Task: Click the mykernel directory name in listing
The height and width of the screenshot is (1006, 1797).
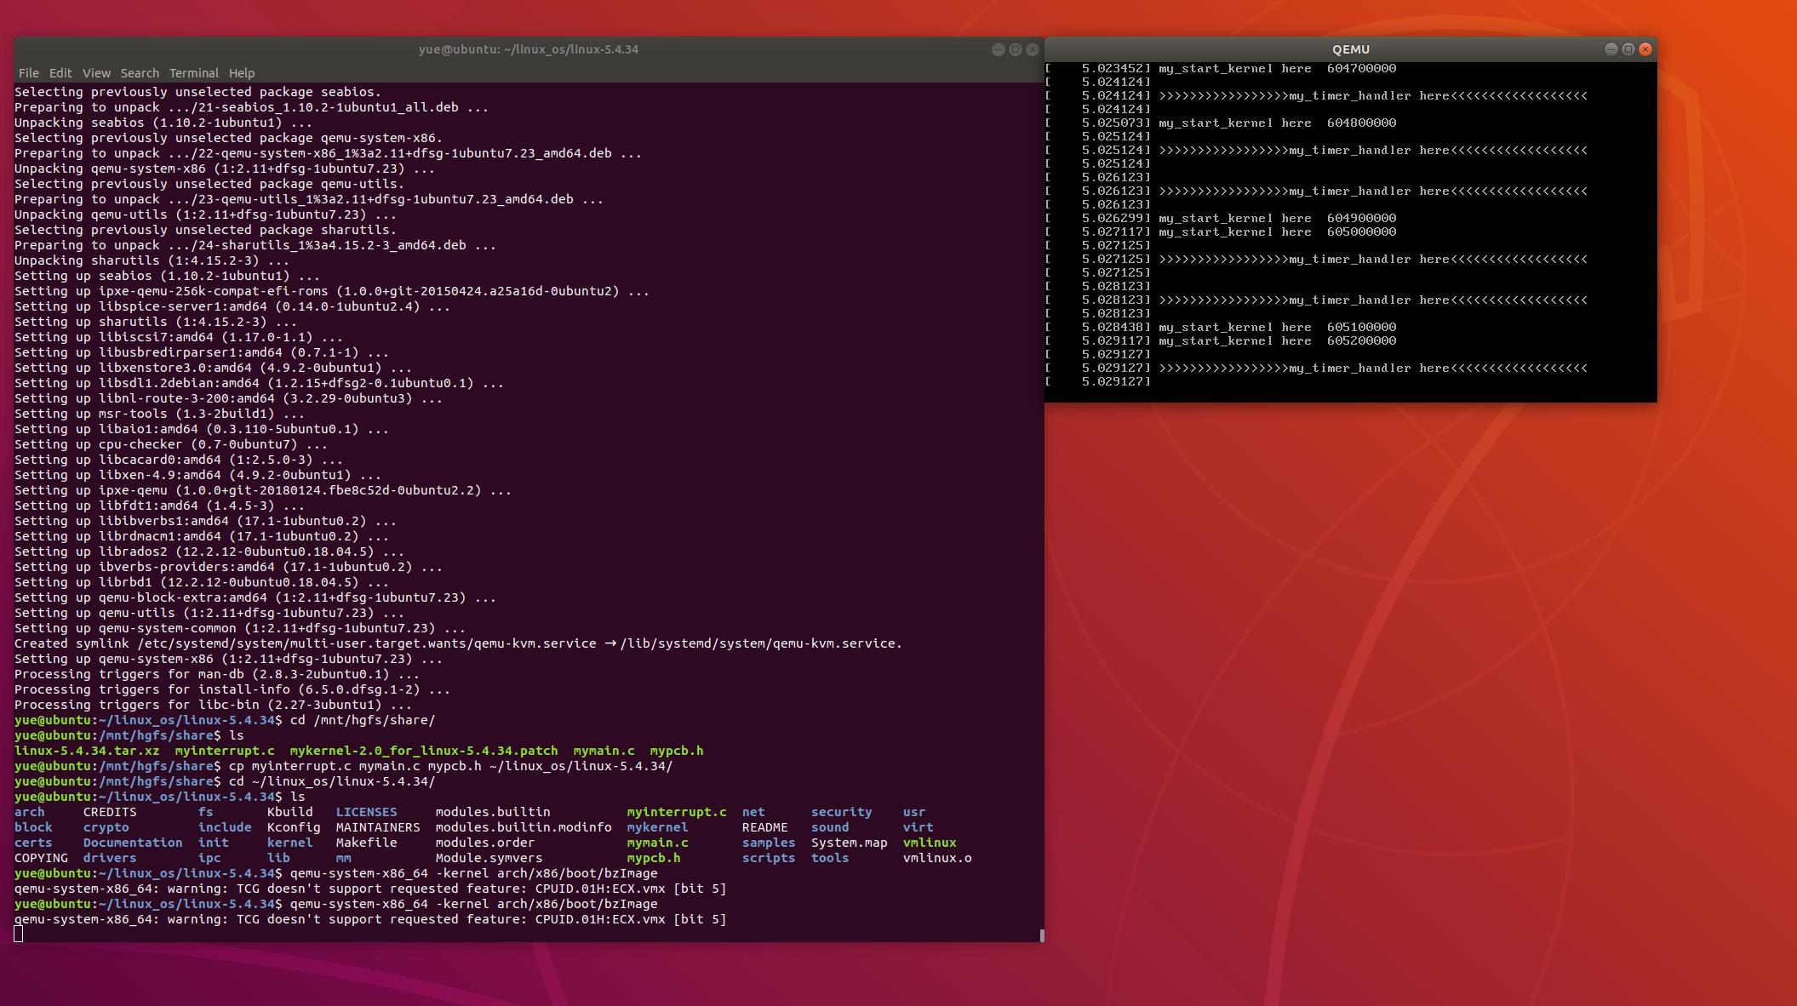Action: click(657, 827)
